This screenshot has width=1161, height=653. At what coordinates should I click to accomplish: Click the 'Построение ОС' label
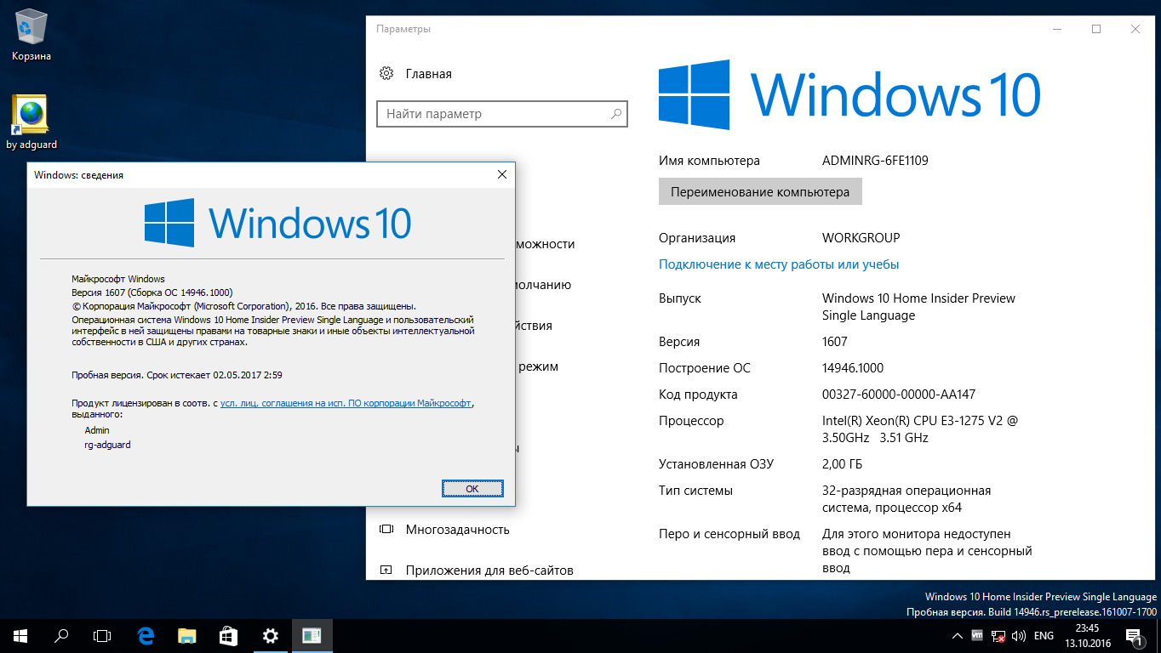coord(705,368)
